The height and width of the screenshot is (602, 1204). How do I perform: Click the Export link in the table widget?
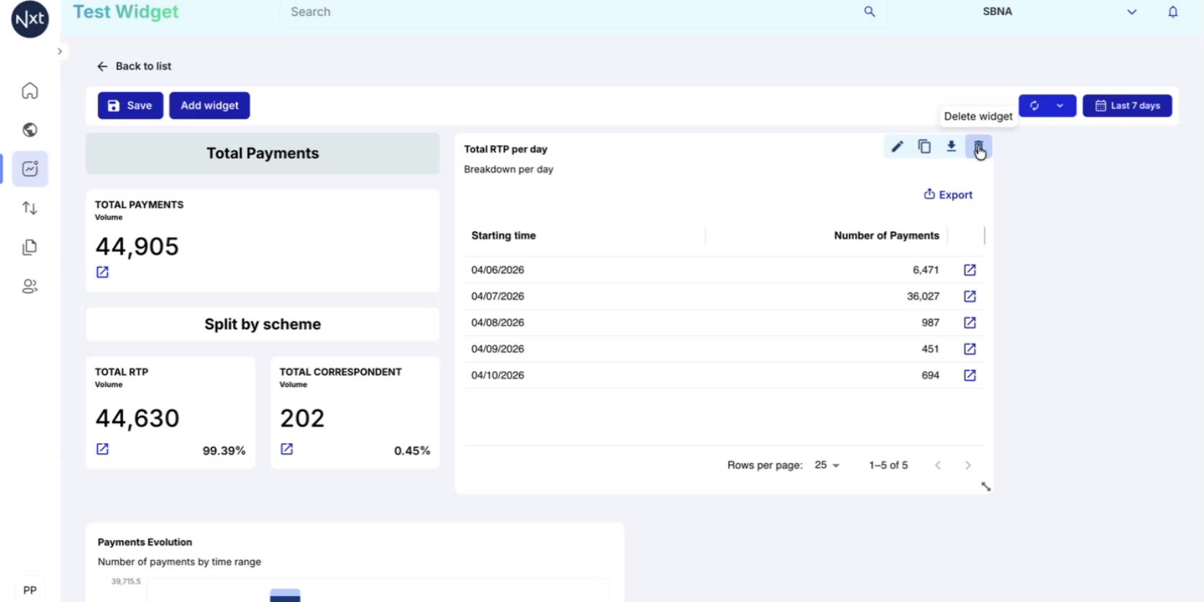coord(948,194)
